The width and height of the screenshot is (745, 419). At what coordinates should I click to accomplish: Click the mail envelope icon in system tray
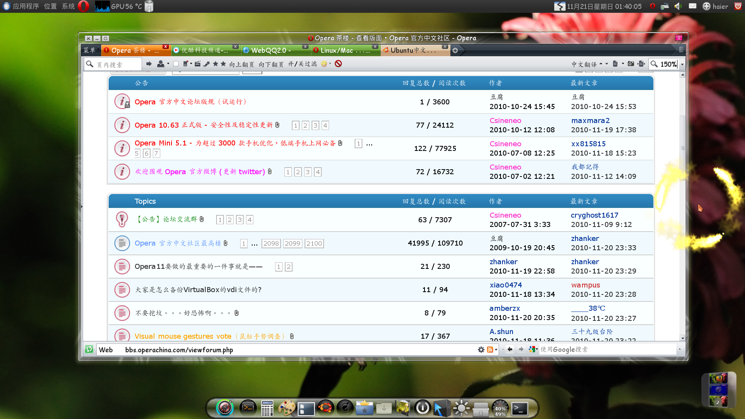pos(693,6)
